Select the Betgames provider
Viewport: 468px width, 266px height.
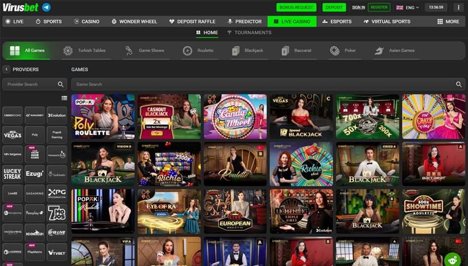(x=12, y=154)
